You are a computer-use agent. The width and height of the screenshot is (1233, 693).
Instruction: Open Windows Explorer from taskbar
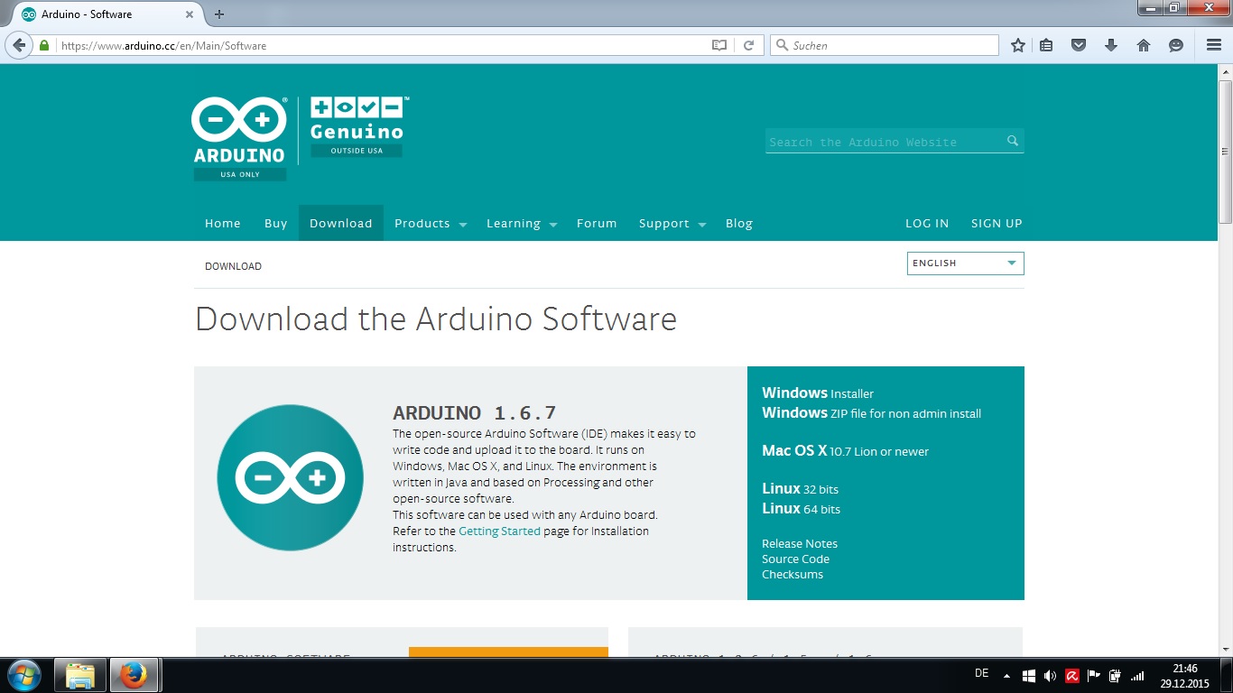80,675
